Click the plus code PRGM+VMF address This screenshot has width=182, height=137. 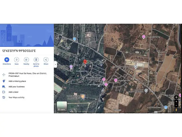[27, 74]
